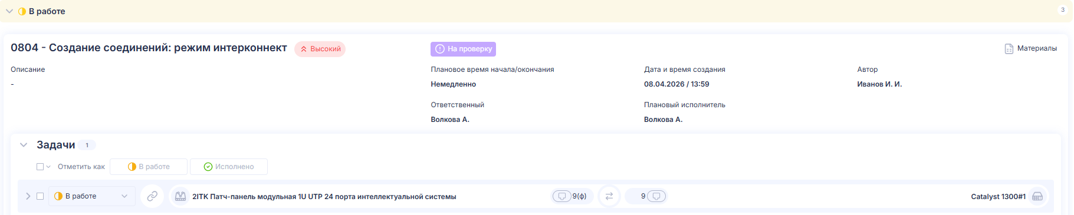The height and width of the screenshot is (215, 1074).
Task: Click the link chain icon in the task row
Action: pyautogui.click(x=152, y=196)
